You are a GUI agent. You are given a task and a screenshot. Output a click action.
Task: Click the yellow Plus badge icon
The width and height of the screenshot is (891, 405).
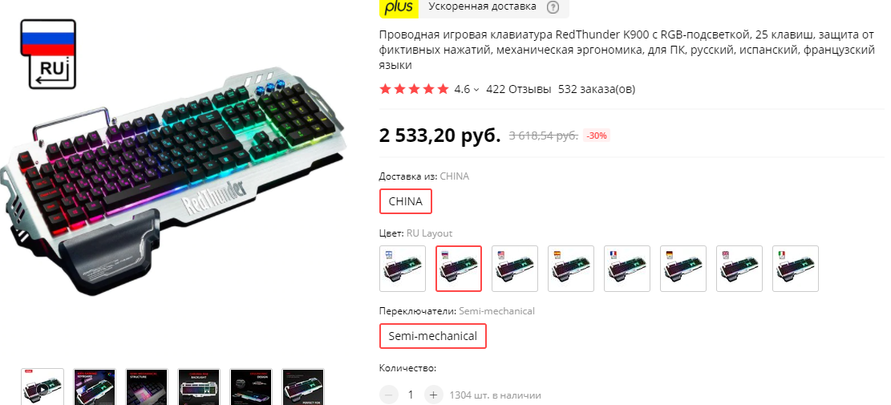[x=399, y=8]
